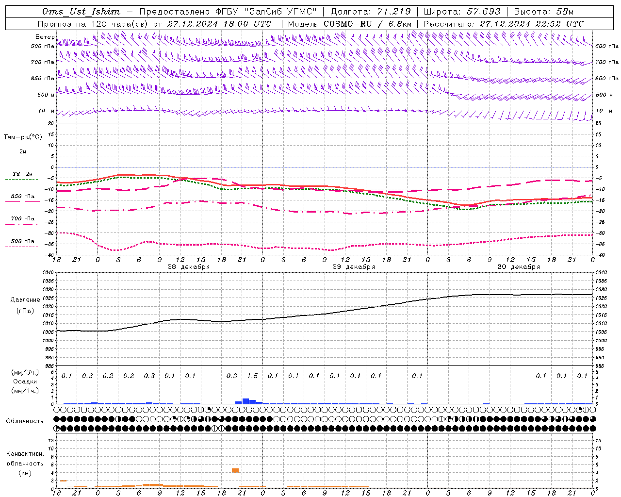Click the 850 гПа temperature legend entry

[23, 197]
